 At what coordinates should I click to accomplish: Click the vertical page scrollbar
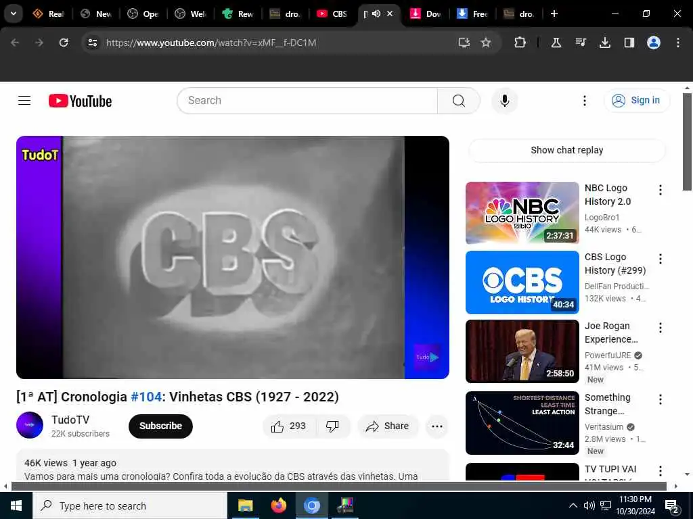(687, 141)
